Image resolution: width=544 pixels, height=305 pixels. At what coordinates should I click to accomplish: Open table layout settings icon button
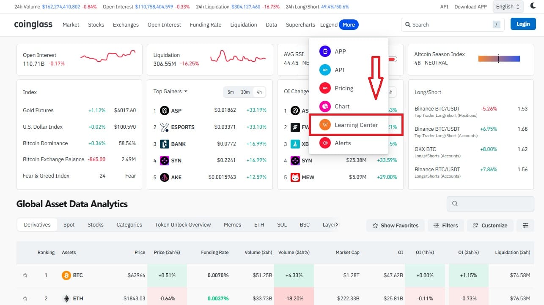(x=525, y=226)
